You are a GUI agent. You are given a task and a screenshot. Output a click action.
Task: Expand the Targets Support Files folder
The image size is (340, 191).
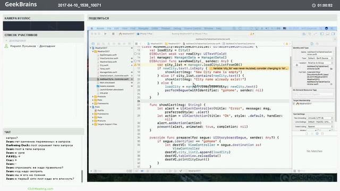[x=93, y=124]
